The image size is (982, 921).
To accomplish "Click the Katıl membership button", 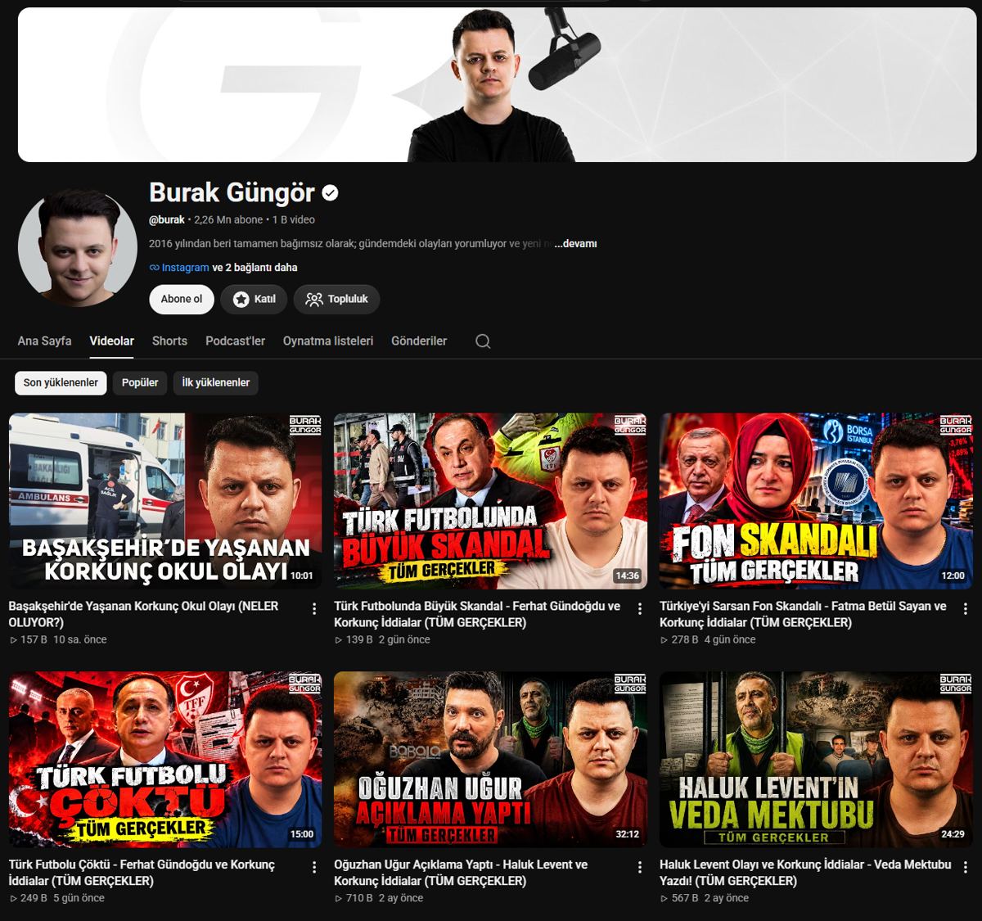I will (x=254, y=299).
